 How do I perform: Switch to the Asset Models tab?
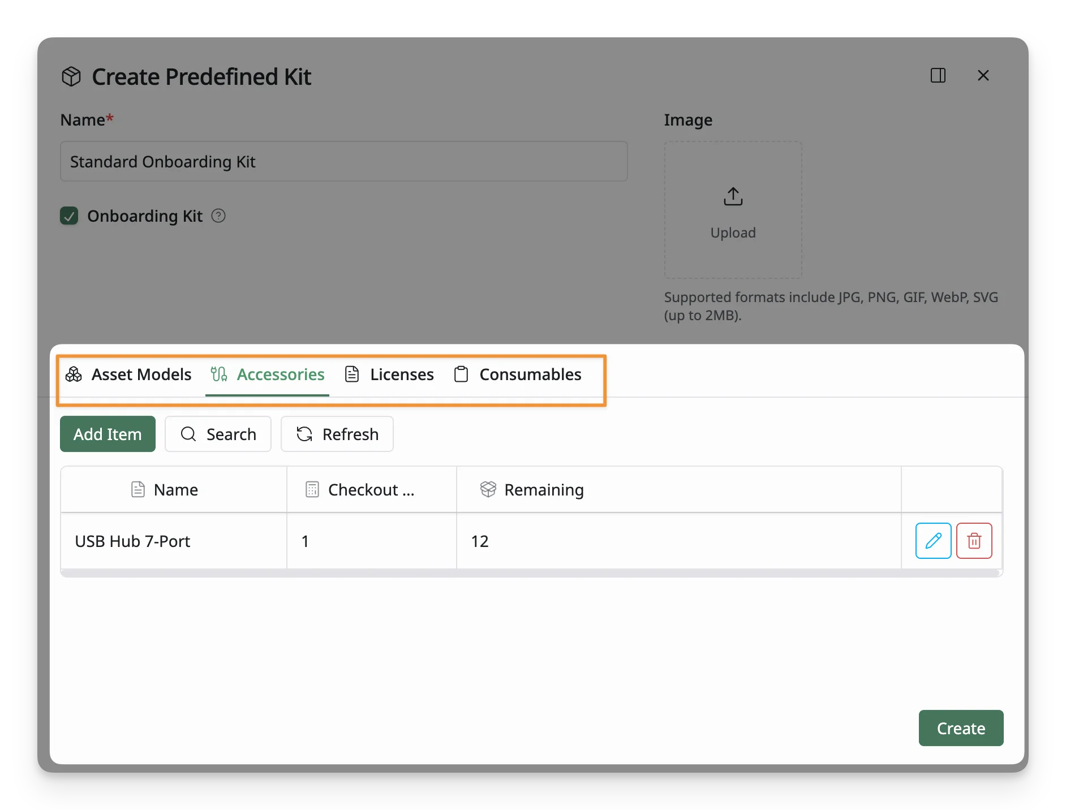[129, 374]
